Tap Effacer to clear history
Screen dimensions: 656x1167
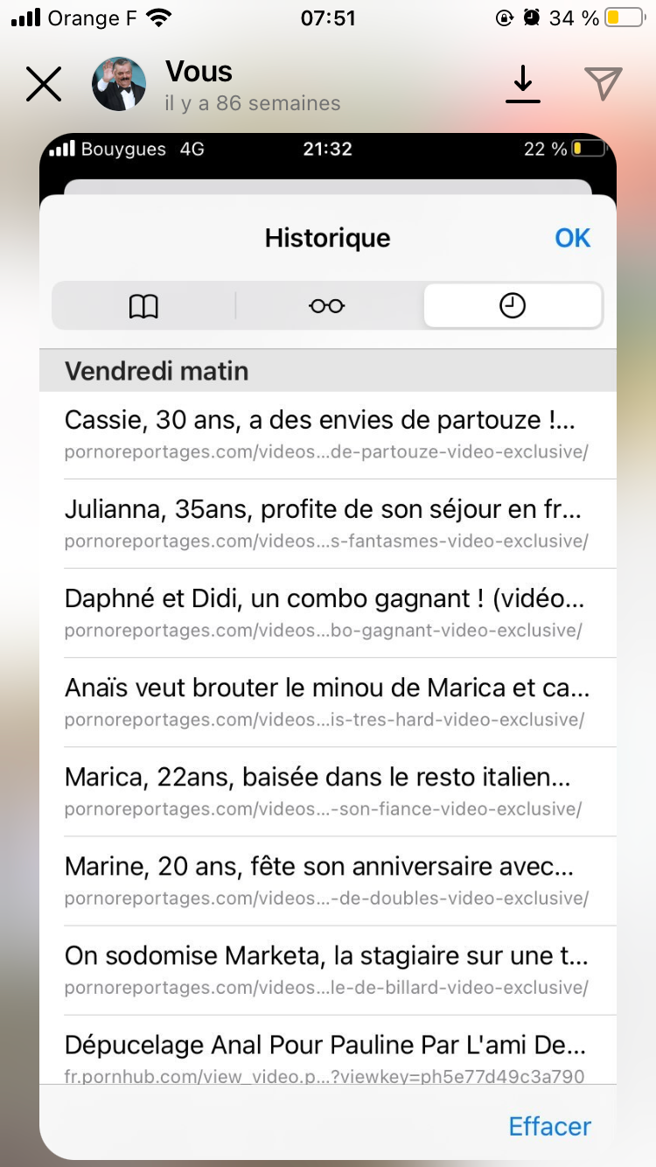(550, 1126)
